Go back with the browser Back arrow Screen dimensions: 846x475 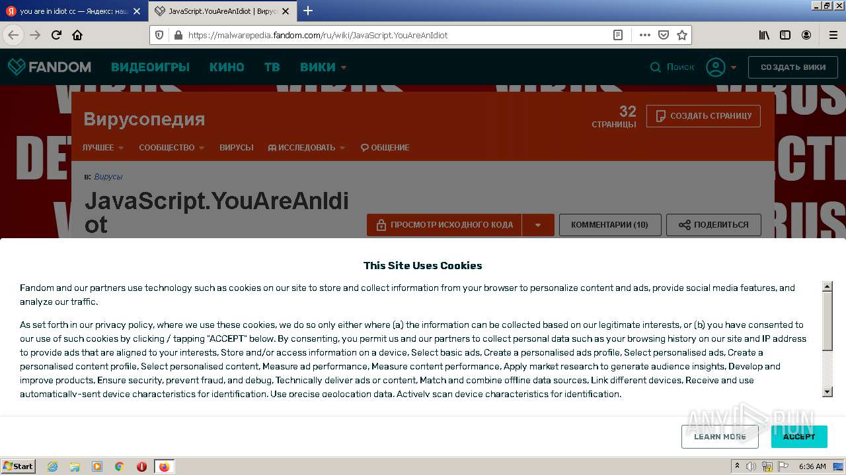(13, 35)
